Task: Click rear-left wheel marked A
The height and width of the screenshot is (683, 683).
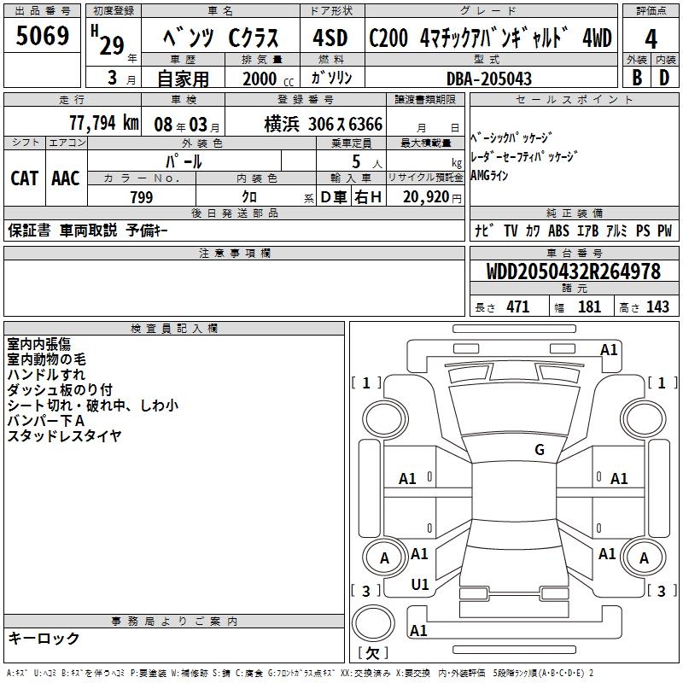Action: (384, 557)
